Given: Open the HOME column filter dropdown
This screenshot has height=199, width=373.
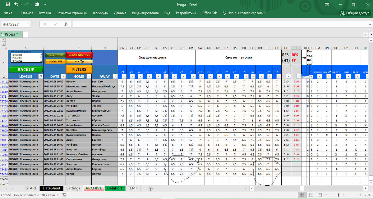Looking at the screenshot, I should tap(89, 76).
